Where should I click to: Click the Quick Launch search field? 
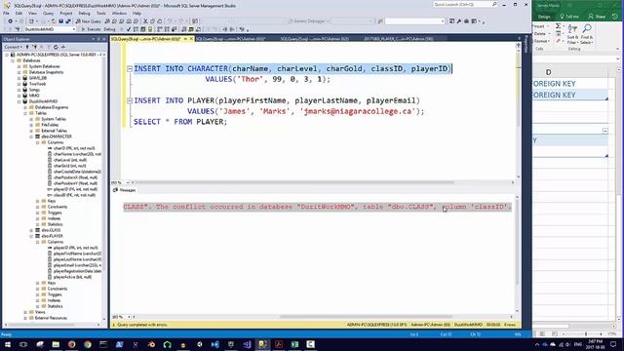[x=465, y=4]
